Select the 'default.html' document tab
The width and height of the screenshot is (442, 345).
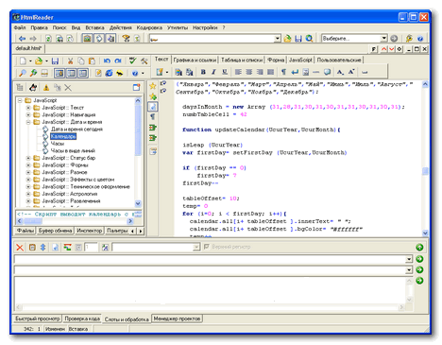pyautogui.click(x=28, y=48)
